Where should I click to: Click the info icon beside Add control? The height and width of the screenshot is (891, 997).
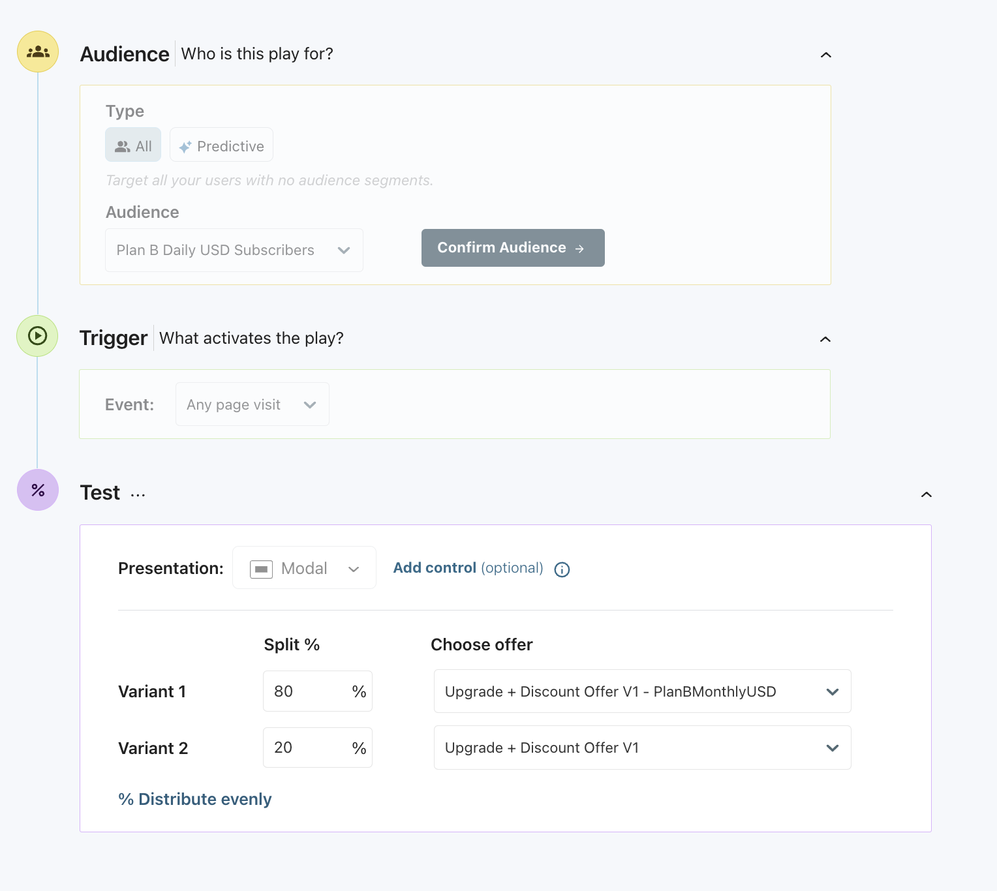point(562,569)
